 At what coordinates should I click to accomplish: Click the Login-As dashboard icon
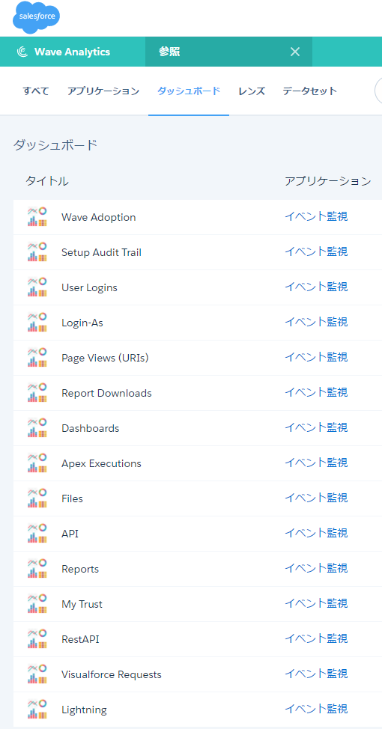[37, 323]
